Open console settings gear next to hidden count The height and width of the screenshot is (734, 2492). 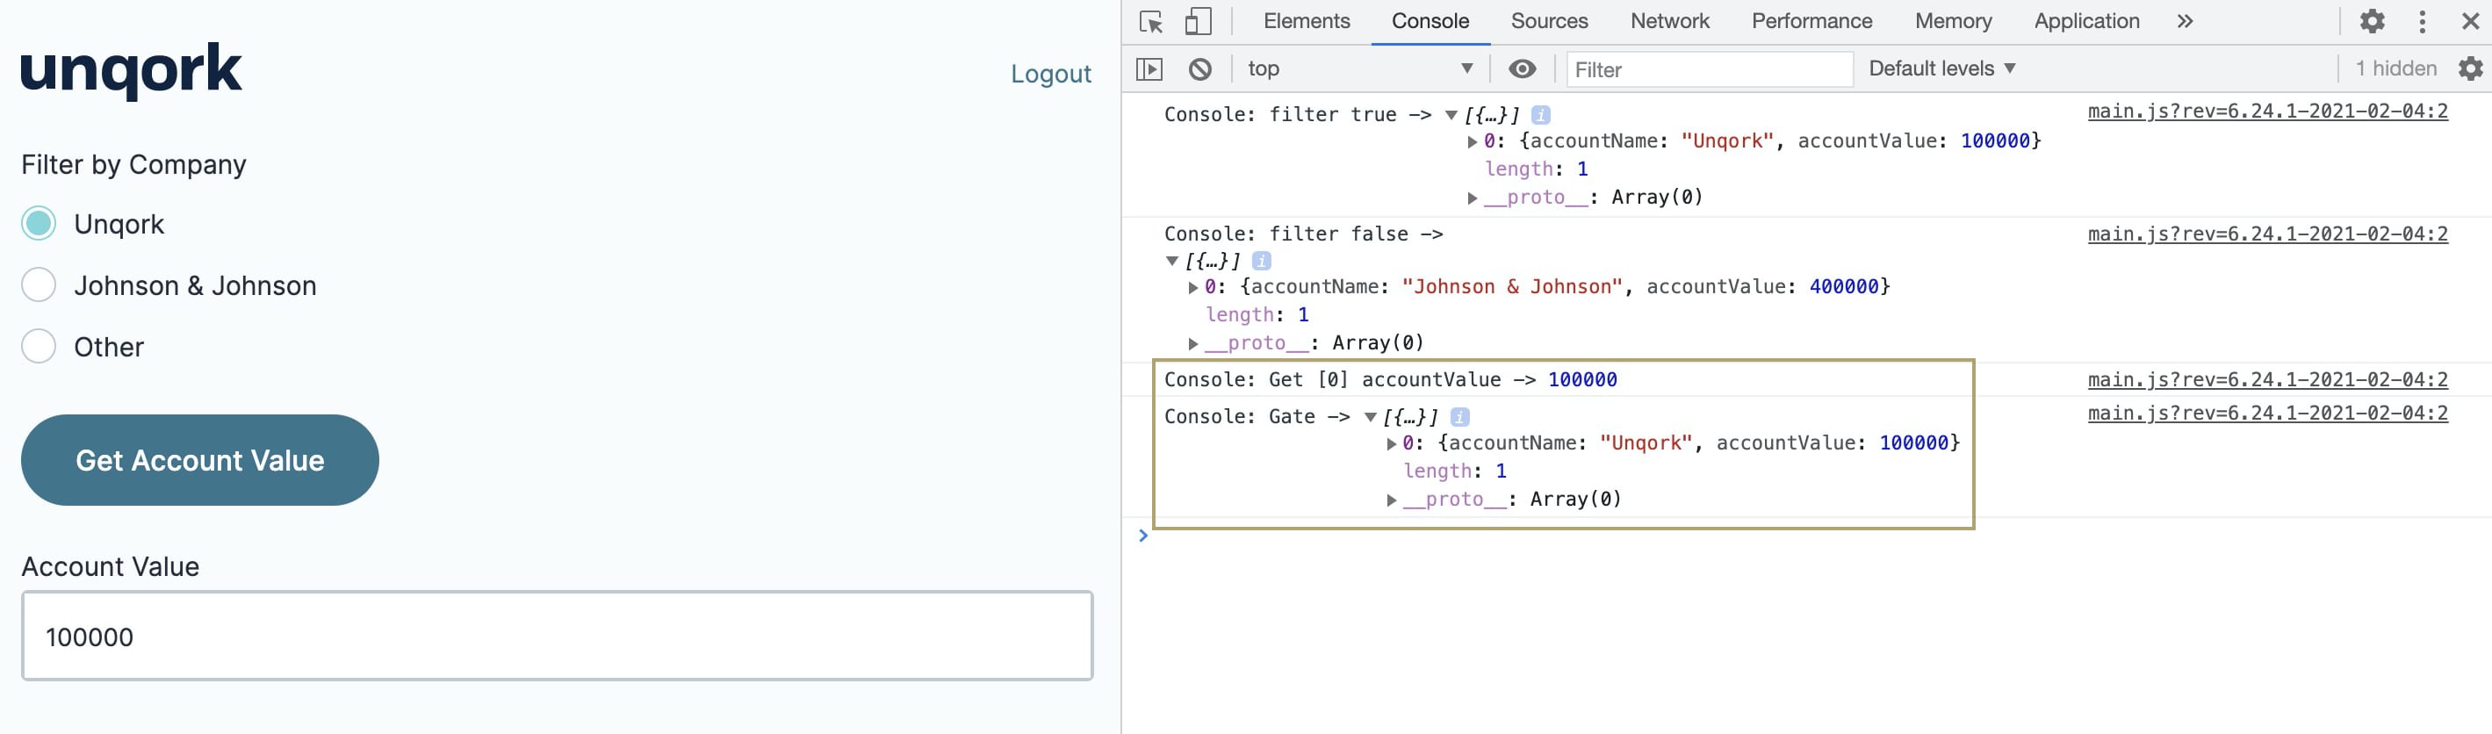point(2470,68)
